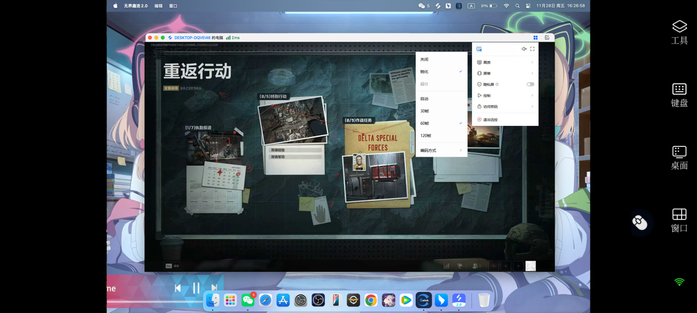Image resolution: width=697 pixels, height=313 pixels.
Task: Click 退出远控 to exit remote control
Action: click(x=505, y=119)
